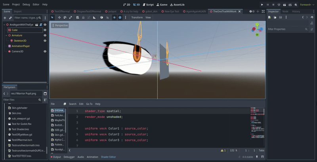Click the Instantiate Child Scene link icon
The height and width of the screenshot is (162, 317).
click(x=10, y=18)
